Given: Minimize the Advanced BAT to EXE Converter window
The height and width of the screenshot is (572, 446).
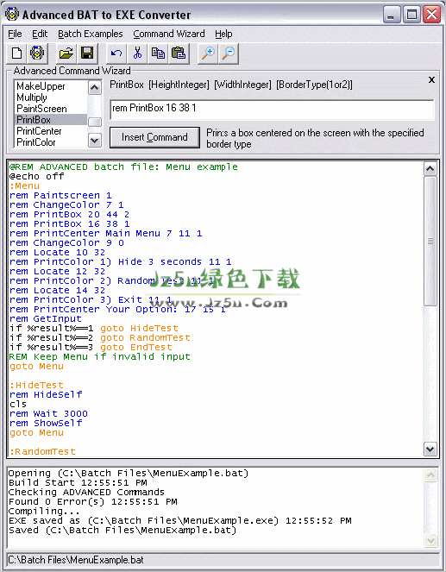Looking at the screenshot, I should [392, 15].
